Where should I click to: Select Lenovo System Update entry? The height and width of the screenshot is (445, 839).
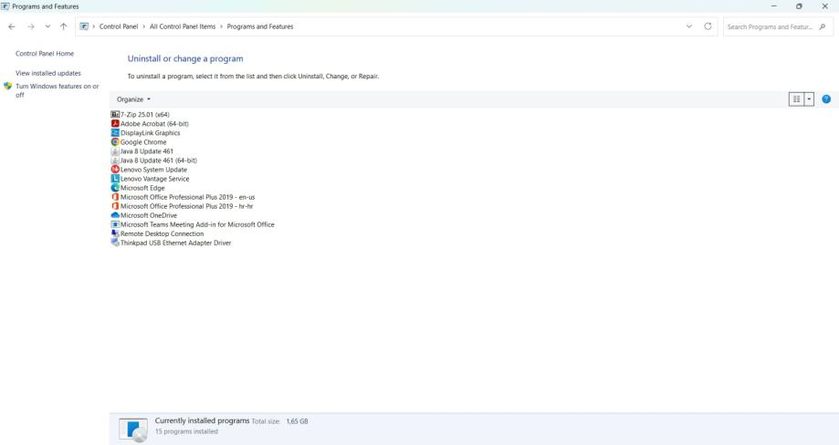(x=153, y=170)
